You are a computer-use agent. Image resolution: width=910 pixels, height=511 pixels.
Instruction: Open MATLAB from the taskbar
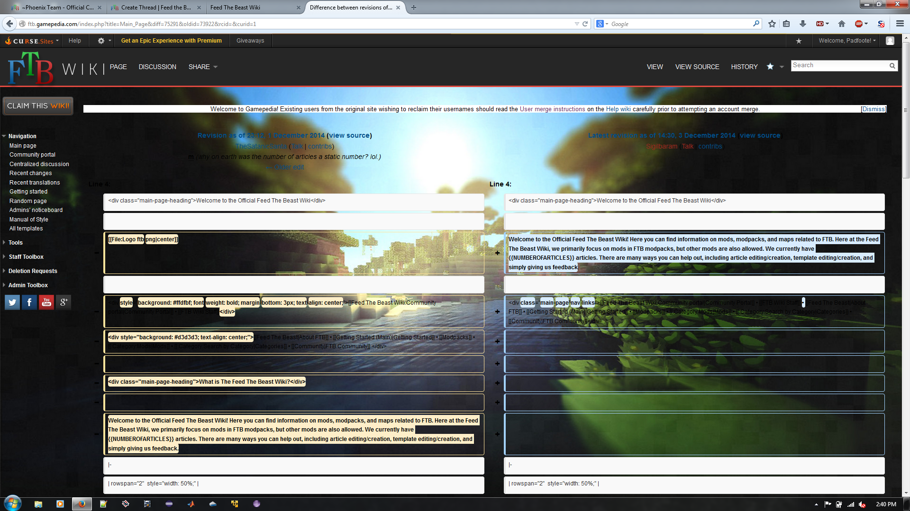(191, 504)
